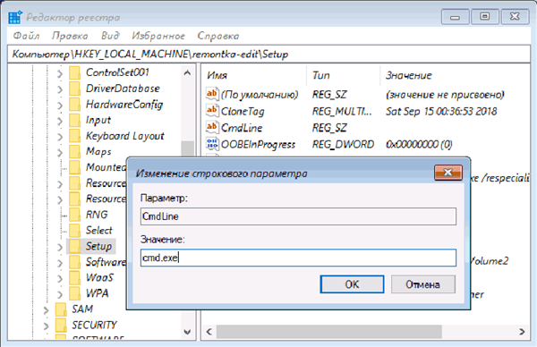Expand the WPA key chevron
Viewport: 537px width, 347px height.
[x=60, y=294]
